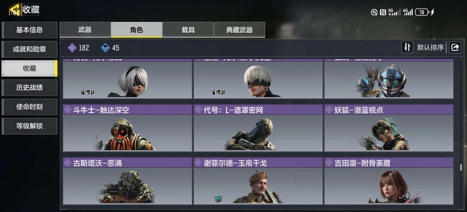Click the green clover badge on 谢菲尔德 card
This screenshot has width=467, height=212.
218,198
